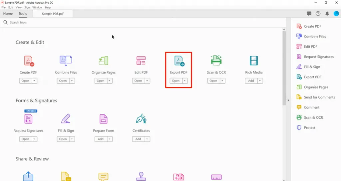The image size is (341, 181).
Task: Click the Stamp tool icon under Share & Review
Action: pyautogui.click(x=141, y=176)
